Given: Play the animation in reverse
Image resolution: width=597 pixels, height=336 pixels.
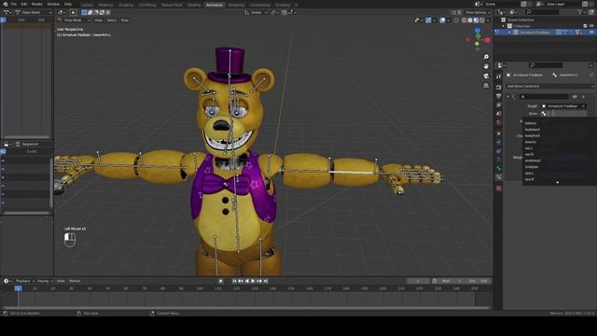Looking at the screenshot, I should coord(246,281).
